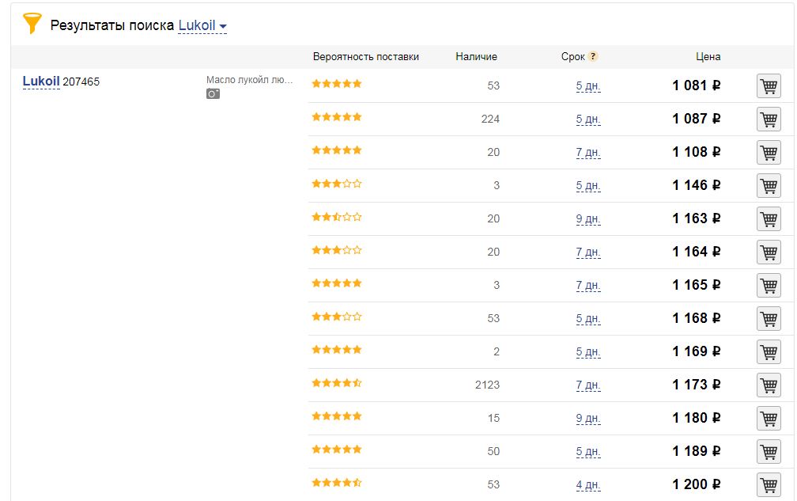Click cart icon for 1 173 ₽ offer

(x=769, y=385)
